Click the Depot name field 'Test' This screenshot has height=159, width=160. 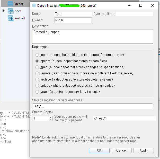(73, 14)
